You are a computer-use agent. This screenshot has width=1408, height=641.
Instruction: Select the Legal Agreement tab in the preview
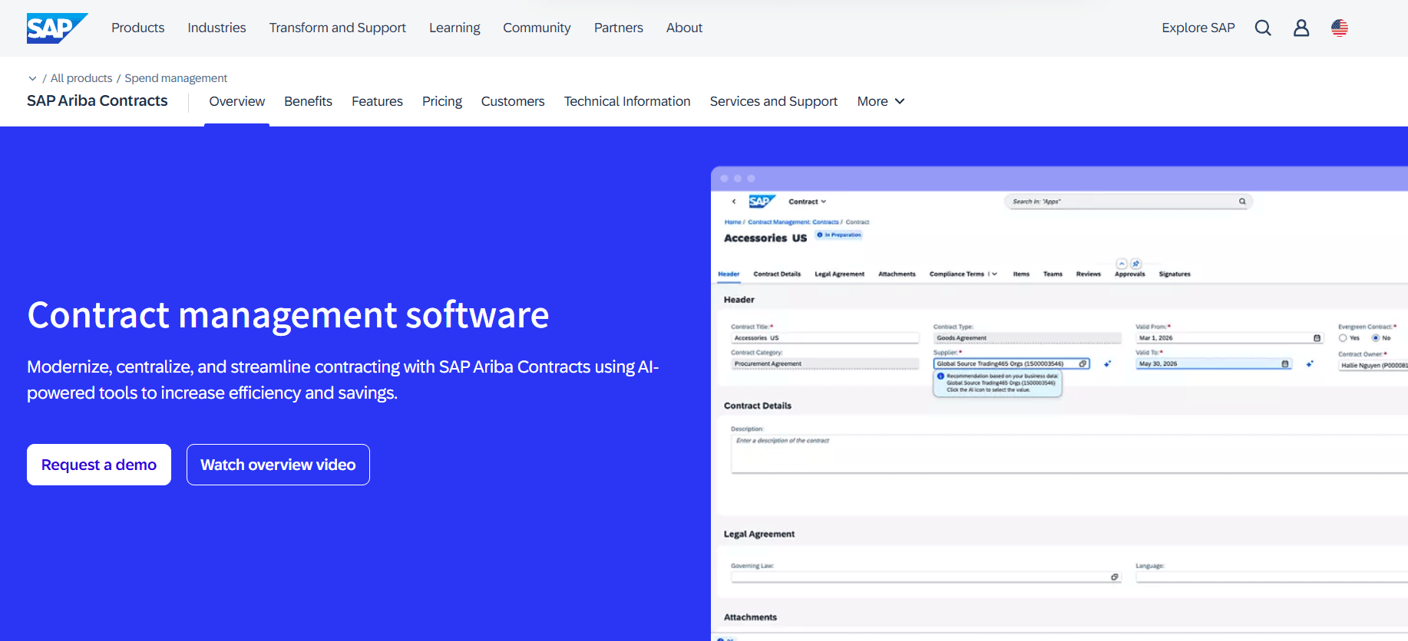pos(839,274)
